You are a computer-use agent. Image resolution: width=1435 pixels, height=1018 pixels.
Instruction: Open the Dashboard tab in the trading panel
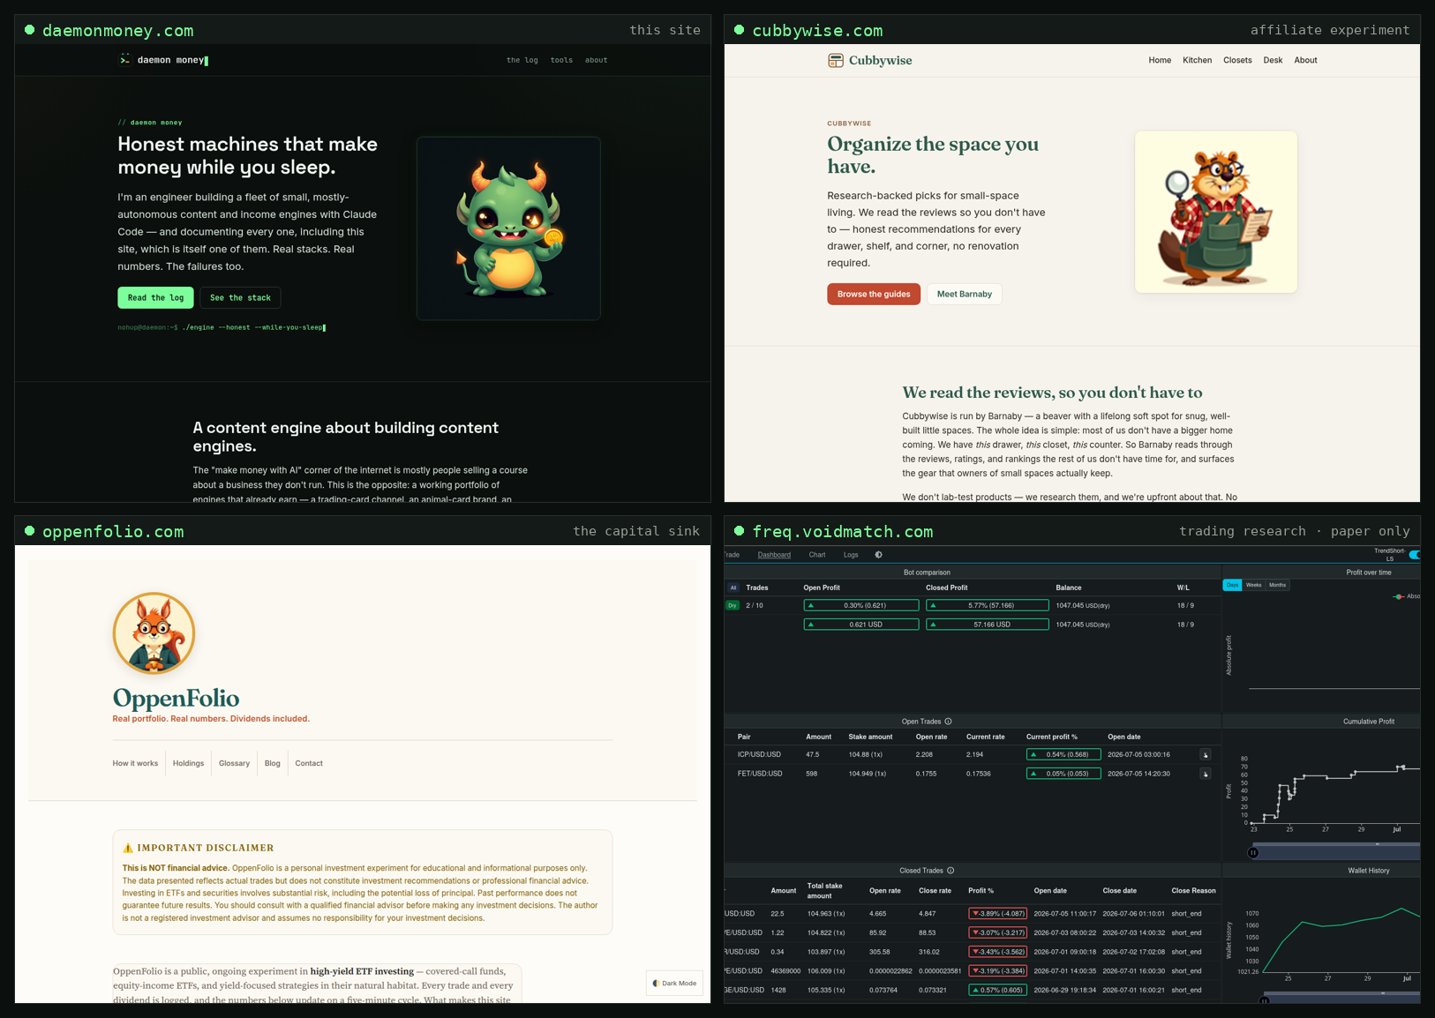(774, 555)
